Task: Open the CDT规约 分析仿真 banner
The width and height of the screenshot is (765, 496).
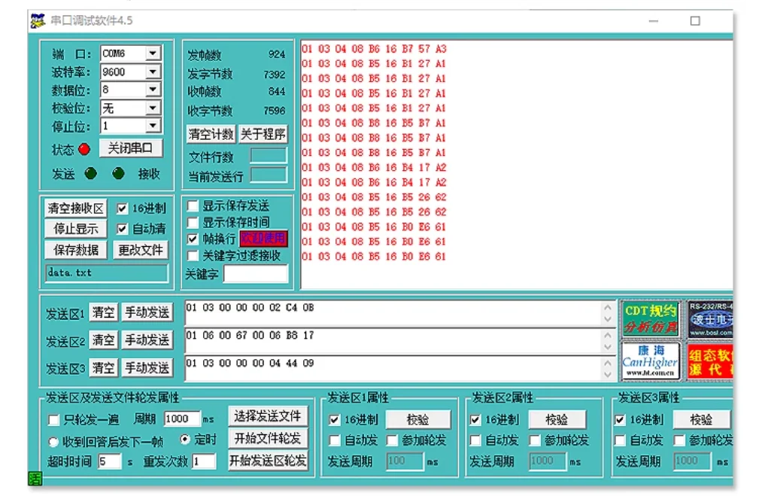Action: (x=651, y=319)
